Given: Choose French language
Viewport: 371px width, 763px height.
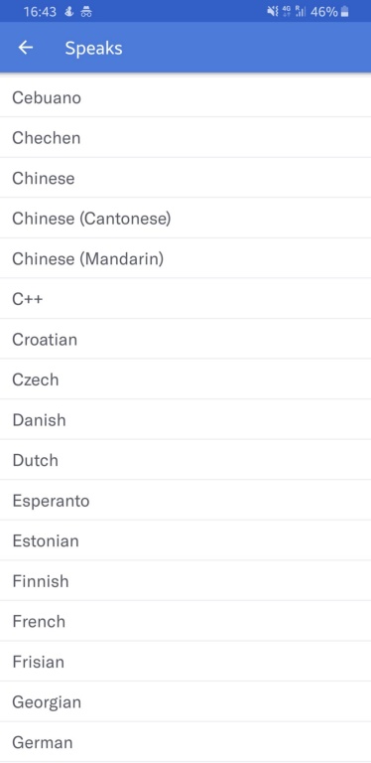Looking at the screenshot, I should (185, 621).
